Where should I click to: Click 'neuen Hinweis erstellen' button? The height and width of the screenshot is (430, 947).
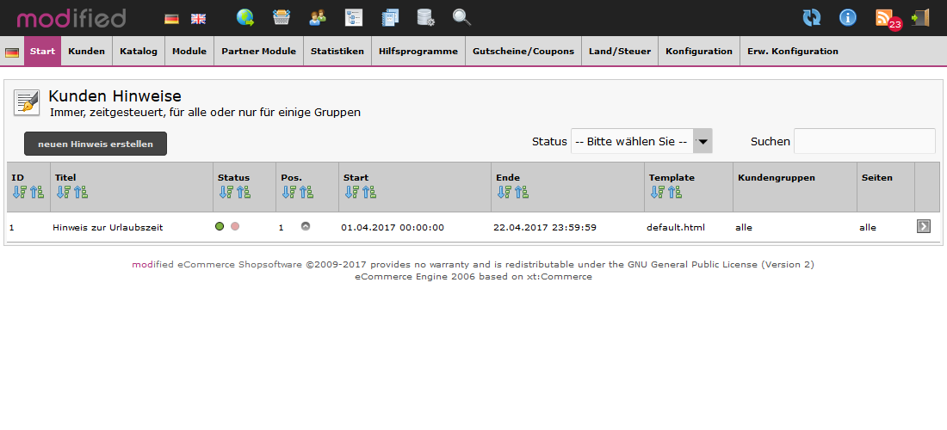pos(96,144)
